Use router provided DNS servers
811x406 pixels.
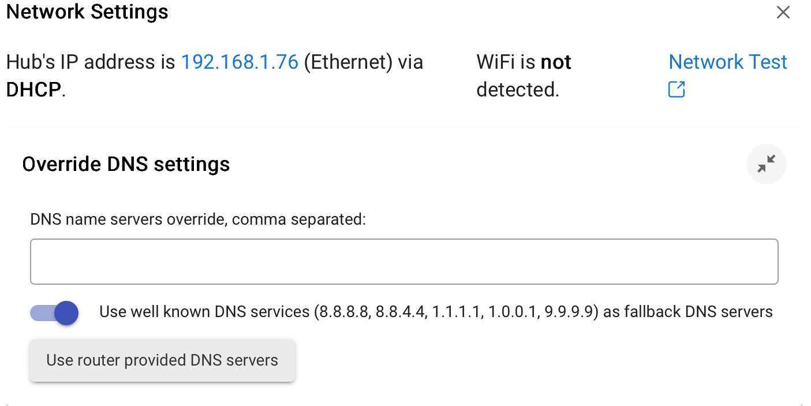[x=162, y=360]
